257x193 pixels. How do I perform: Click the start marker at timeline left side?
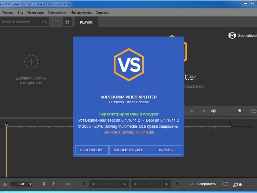[7, 123]
